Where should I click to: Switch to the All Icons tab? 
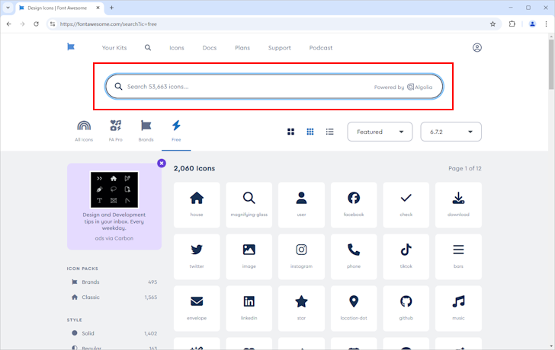(84, 131)
